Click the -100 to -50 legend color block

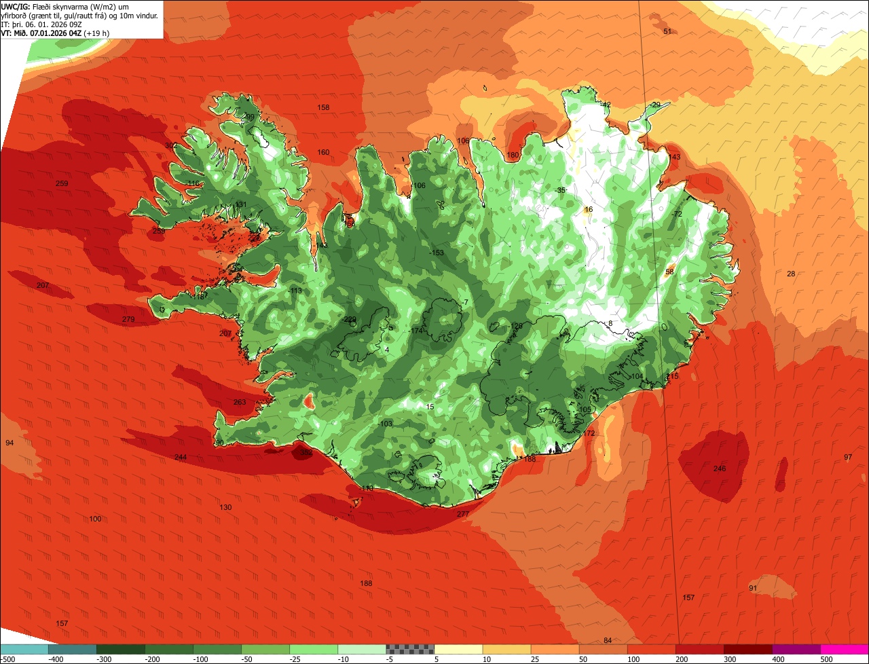click(x=217, y=649)
